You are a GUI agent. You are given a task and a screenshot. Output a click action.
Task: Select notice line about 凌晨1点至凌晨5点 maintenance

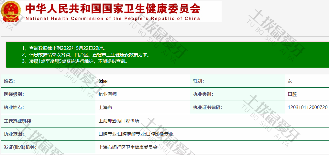coord(75,61)
